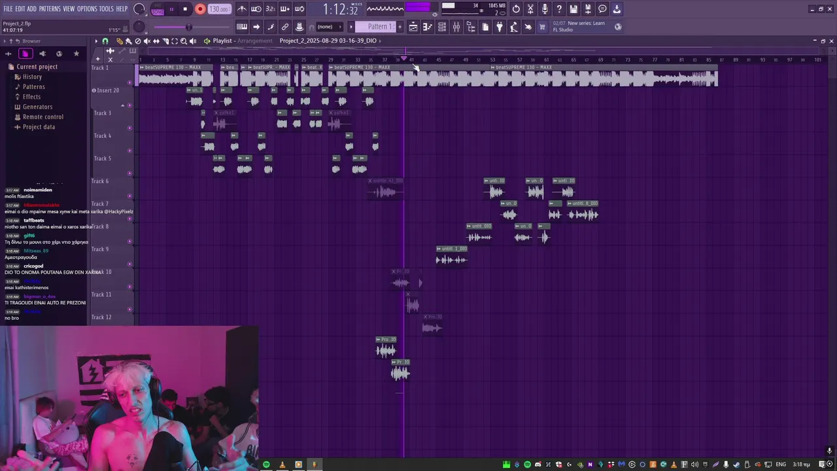Select the playlist mute tool

[x=147, y=41]
